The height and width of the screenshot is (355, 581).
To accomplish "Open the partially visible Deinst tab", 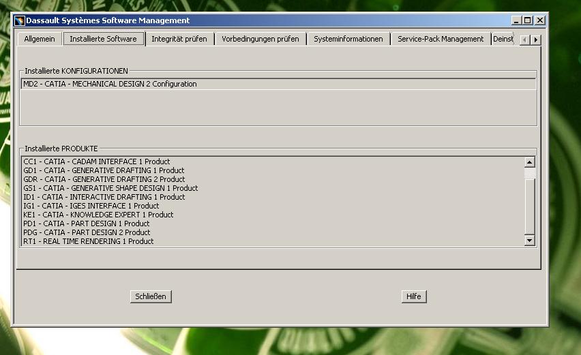I will click(x=503, y=39).
